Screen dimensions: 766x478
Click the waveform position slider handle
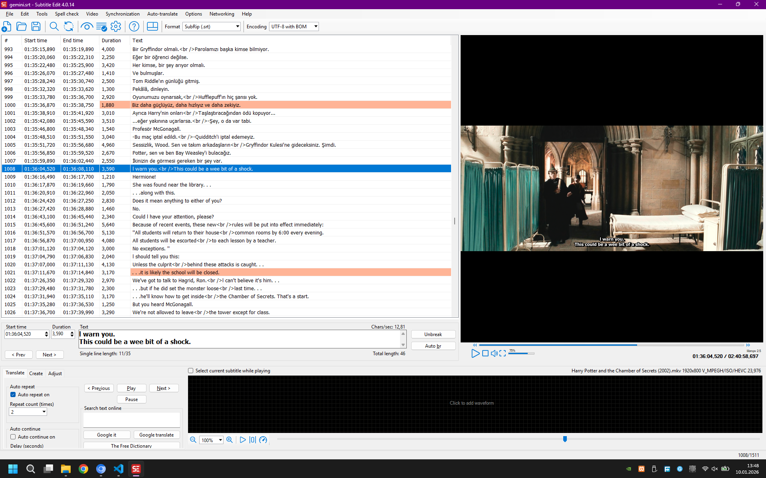coord(565,439)
